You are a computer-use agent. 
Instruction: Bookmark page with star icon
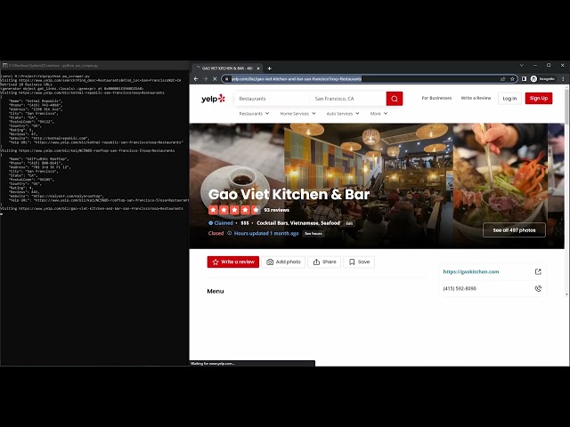click(x=512, y=79)
